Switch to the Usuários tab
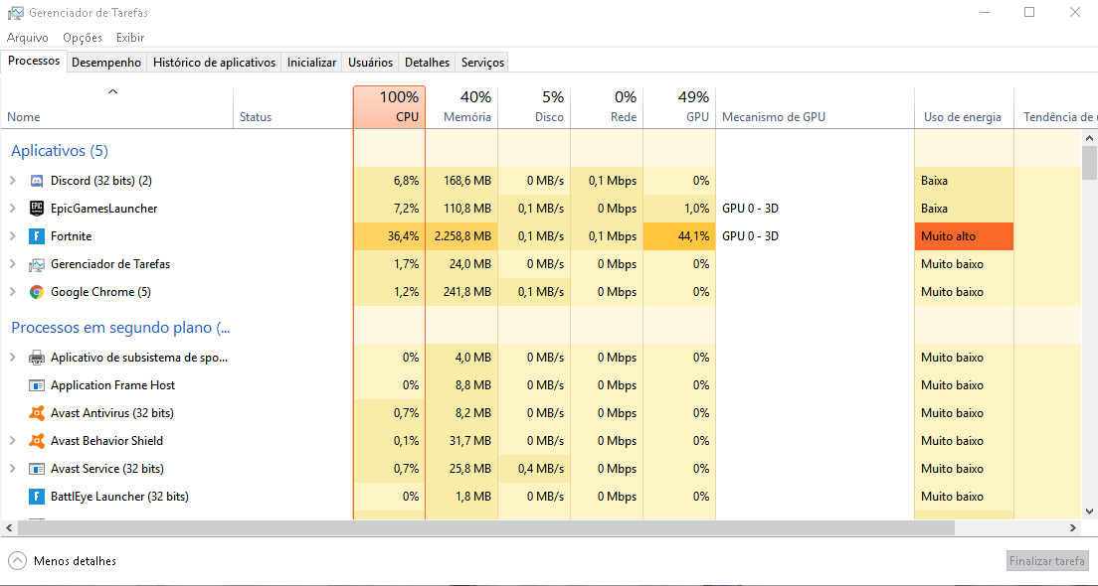 click(370, 63)
